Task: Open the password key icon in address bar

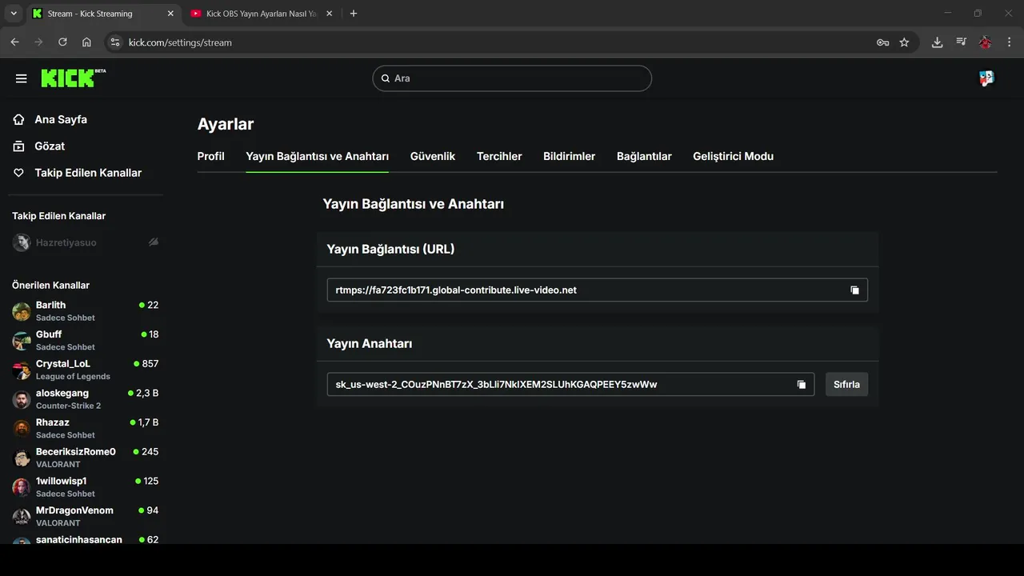Action: point(883,42)
